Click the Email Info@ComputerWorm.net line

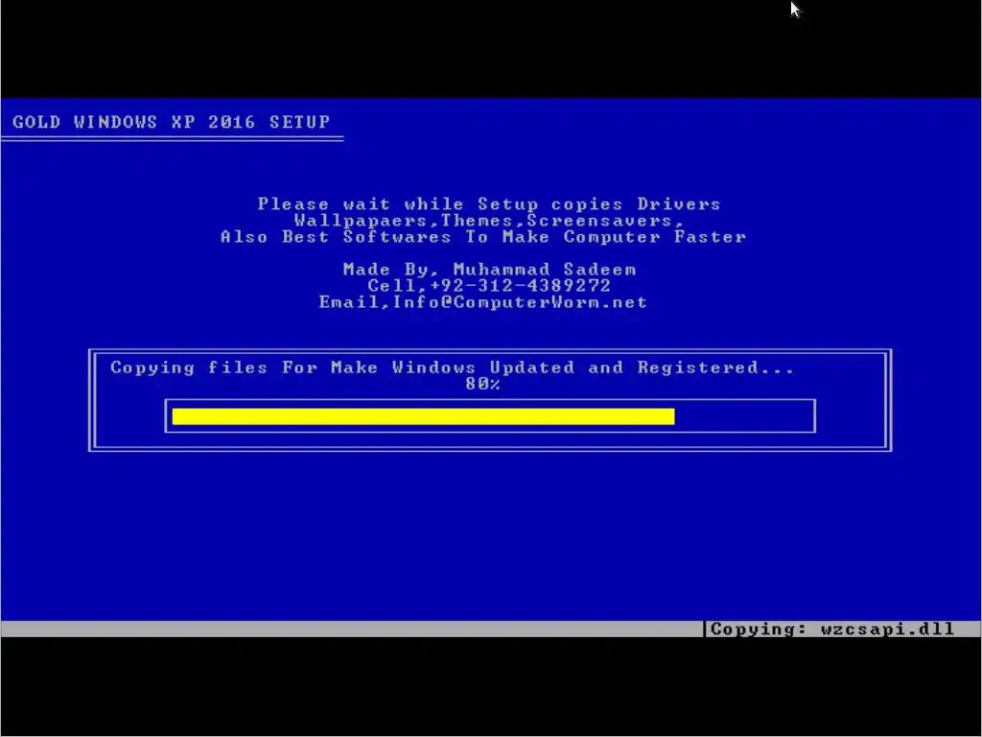pyautogui.click(x=483, y=302)
